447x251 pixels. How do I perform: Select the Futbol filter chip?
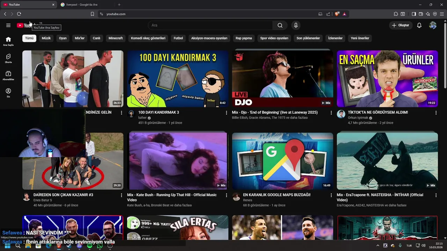[178, 38]
